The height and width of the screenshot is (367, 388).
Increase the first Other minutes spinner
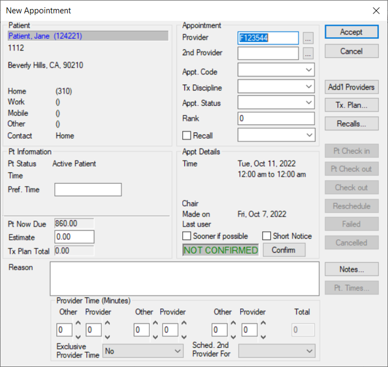click(x=78, y=324)
